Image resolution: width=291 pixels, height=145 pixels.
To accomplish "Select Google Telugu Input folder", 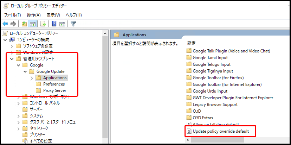I will (x=212, y=64).
